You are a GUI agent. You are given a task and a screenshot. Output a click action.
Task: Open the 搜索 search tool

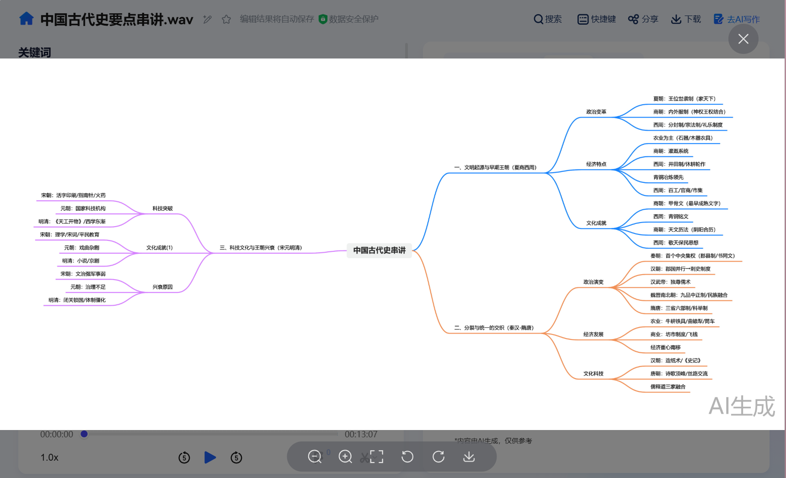(x=547, y=19)
